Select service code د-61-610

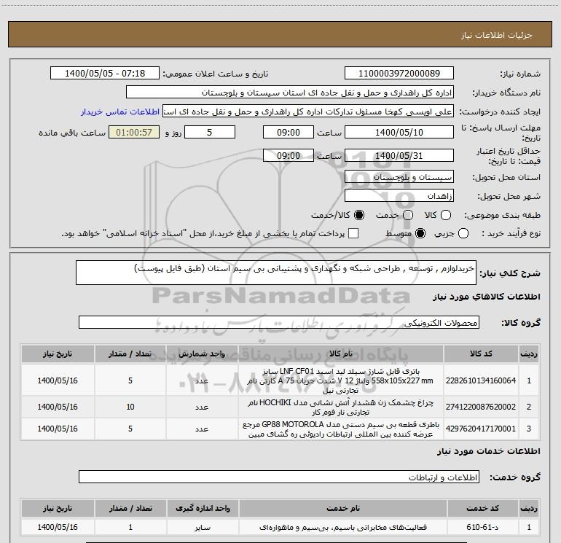tap(482, 527)
